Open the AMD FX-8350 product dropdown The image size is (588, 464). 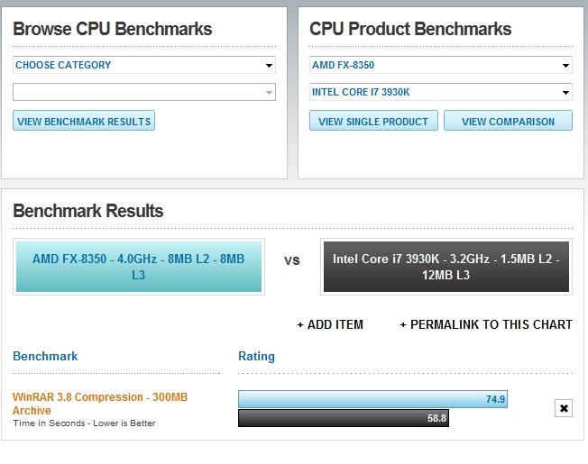click(x=440, y=65)
